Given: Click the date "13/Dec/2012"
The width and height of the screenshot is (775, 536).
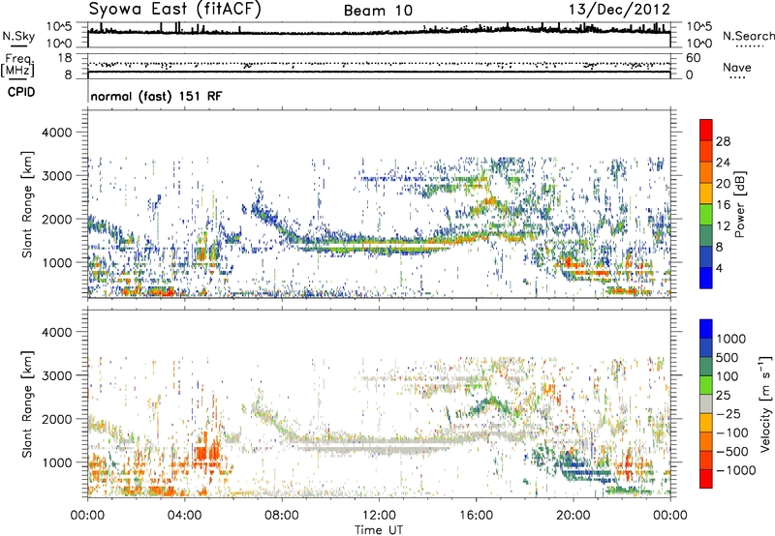Looking at the screenshot, I should click(x=619, y=10).
